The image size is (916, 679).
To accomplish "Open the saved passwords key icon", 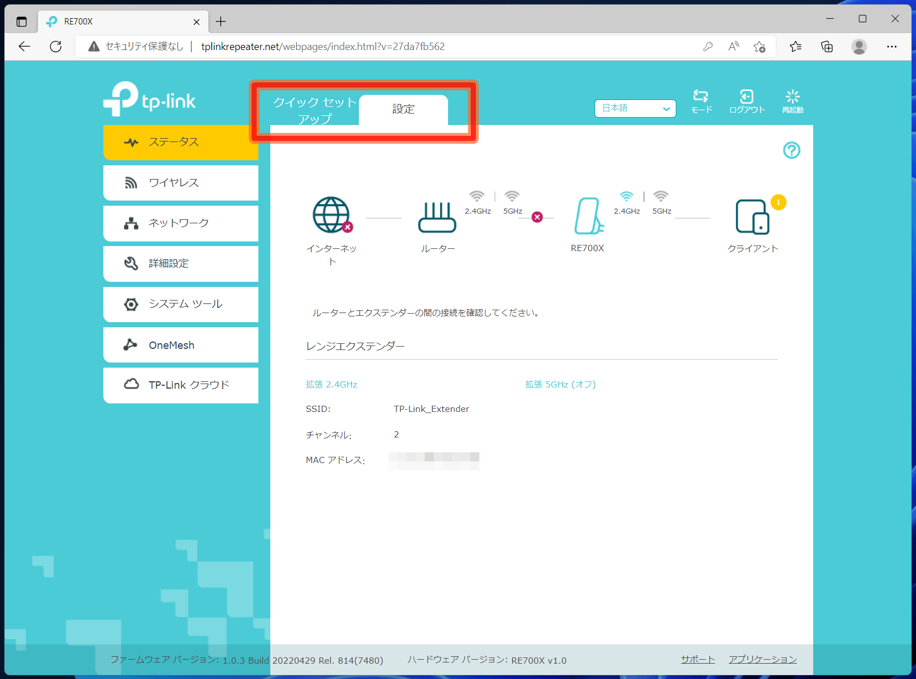I will (x=708, y=47).
